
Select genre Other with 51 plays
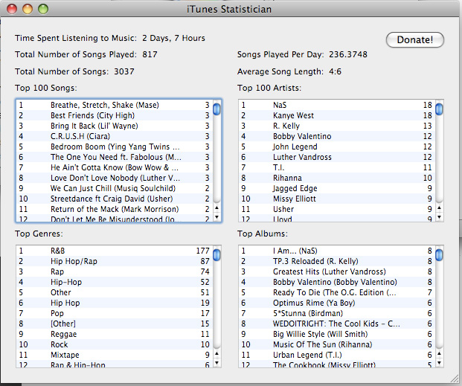[x=115, y=292]
